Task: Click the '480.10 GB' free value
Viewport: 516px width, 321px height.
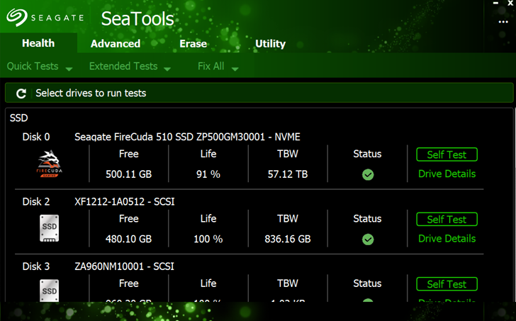Action: [x=129, y=239]
